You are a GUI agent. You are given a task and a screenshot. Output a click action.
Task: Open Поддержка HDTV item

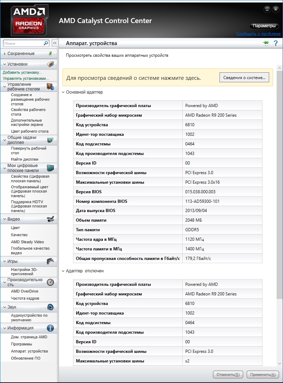[x=29, y=206]
